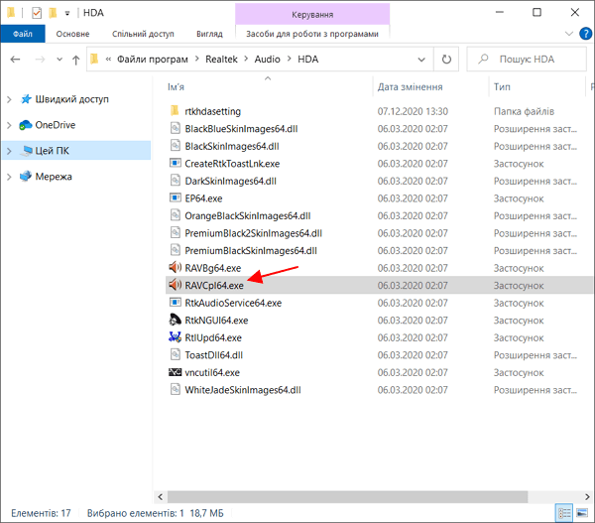The height and width of the screenshot is (523, 595).
Task: Click the New folder quick access icon
Action: click(53, 13)
